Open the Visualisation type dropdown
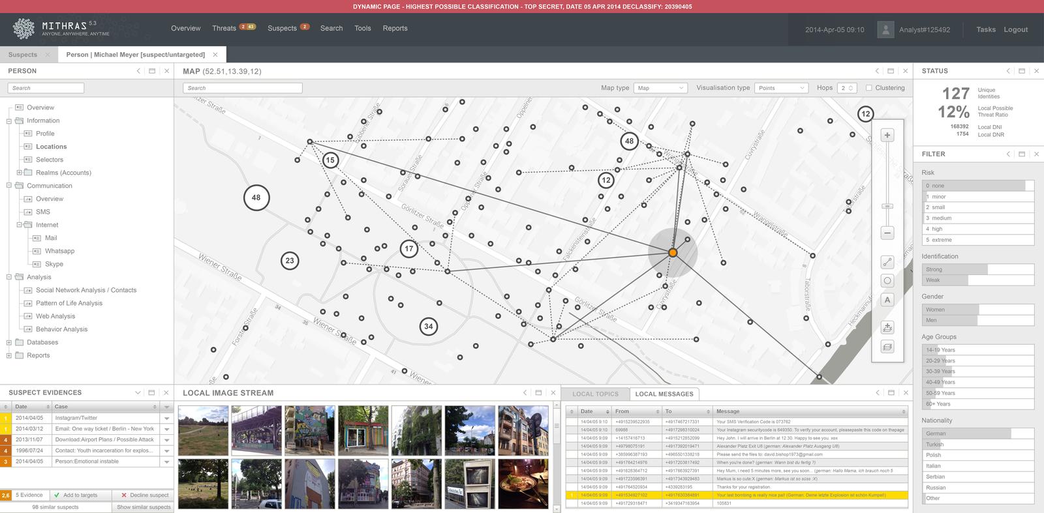The width and height of the screenshot is (1044, 513). tap(782, 88)
